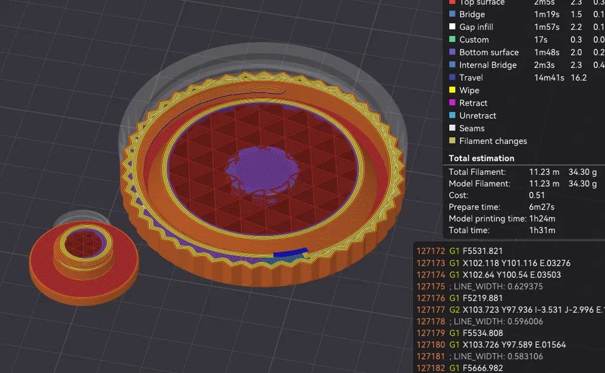Select the Wipe legend label

point(469,90)
